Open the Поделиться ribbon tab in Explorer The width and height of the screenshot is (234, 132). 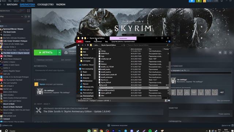coord(98,41)
